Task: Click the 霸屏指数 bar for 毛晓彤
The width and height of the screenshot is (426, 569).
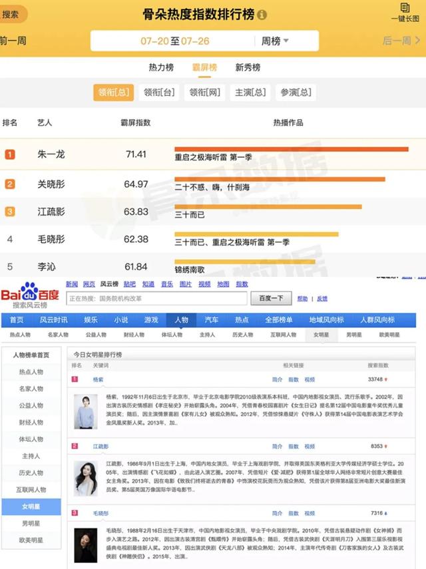Action: pos(256,234)
